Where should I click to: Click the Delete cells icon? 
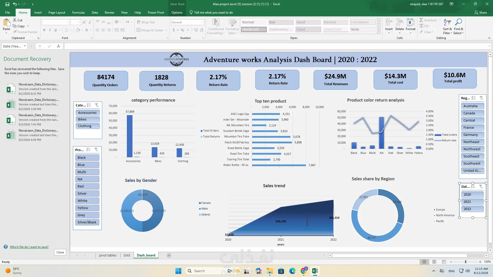(400, 23)
